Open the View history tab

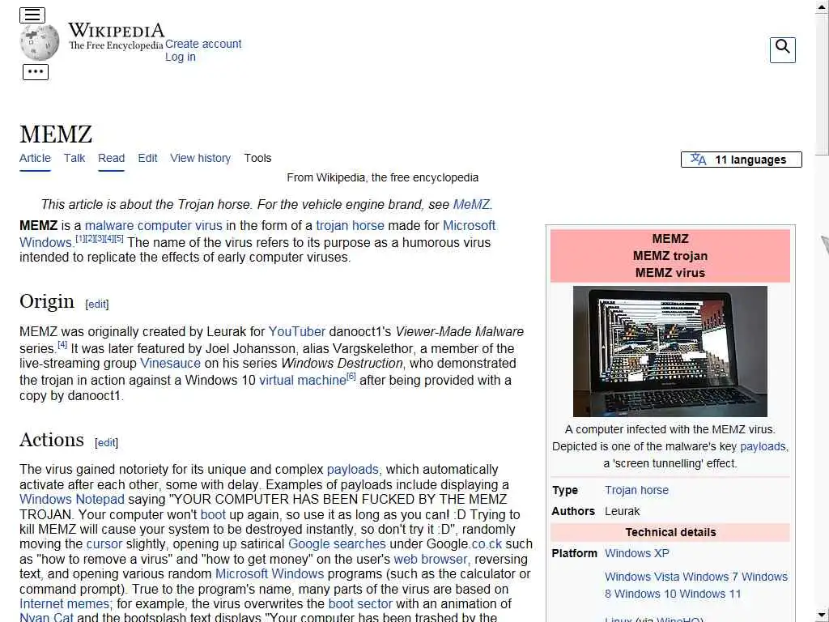point(201,158)
